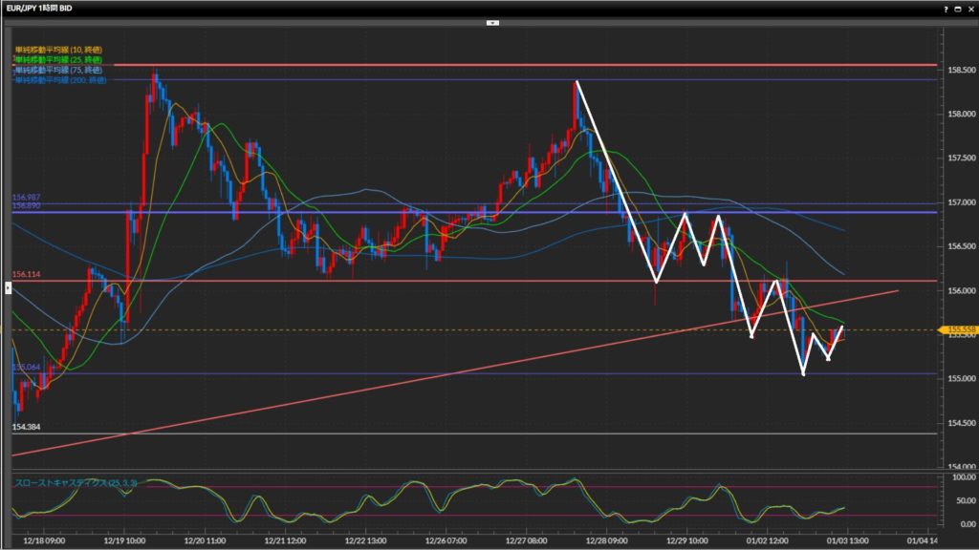The image size is (979, 550).
Task: Maximize the EUR/JPY chart window
Action: click(958, 8)
